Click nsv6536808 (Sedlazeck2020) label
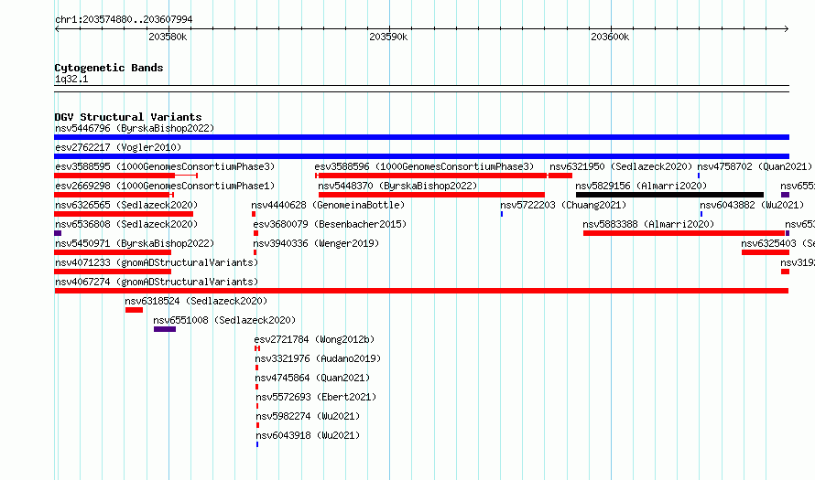815x480 pixels. tap(126, 224)
